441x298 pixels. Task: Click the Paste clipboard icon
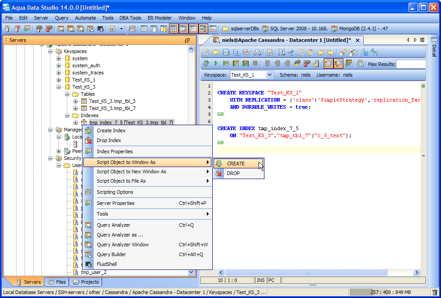[x=311, y=52]
